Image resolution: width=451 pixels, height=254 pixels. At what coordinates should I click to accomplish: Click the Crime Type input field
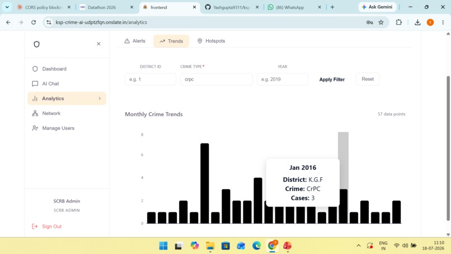pyautogui.click(x=217, y=79)
